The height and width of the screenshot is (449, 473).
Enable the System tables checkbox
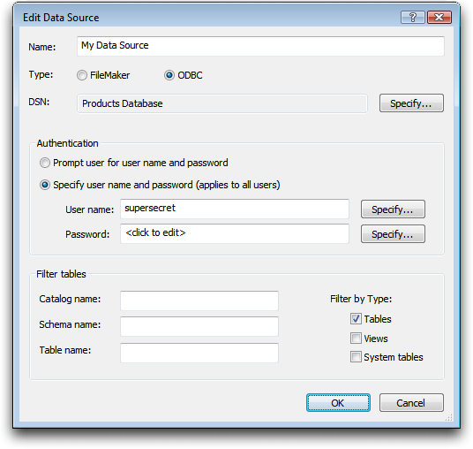point(356,357)
